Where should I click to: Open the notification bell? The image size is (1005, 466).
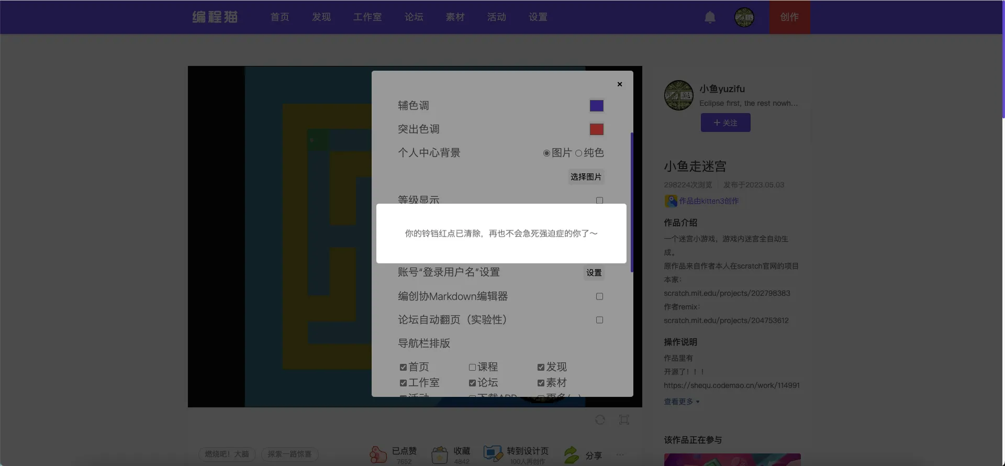point(710,17)
